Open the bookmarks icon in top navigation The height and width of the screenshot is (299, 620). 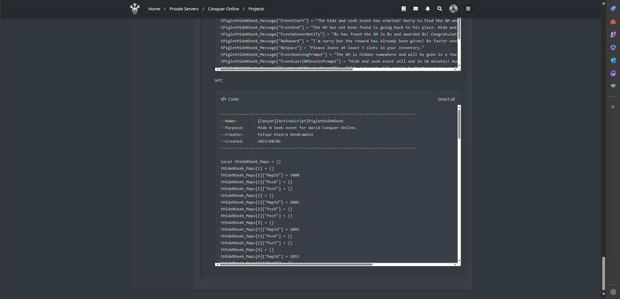click(x=404, y=9)
